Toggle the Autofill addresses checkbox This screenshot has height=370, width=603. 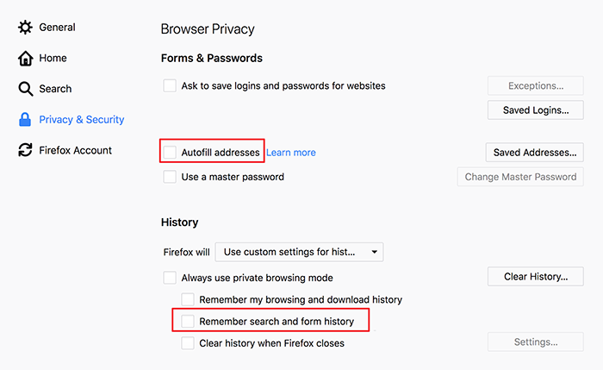coord(170,152)
